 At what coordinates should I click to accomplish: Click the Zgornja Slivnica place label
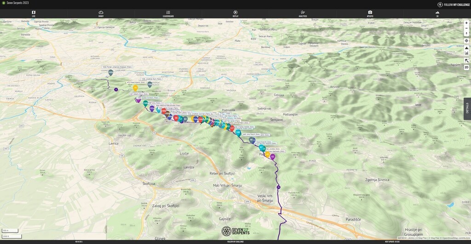377,180
